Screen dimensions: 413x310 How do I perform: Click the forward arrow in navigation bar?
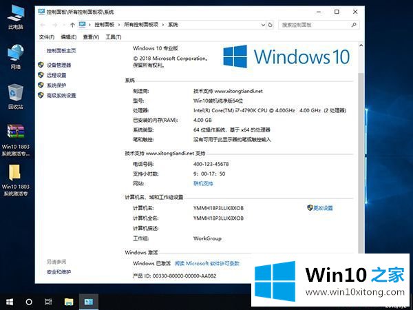[54, 25]
